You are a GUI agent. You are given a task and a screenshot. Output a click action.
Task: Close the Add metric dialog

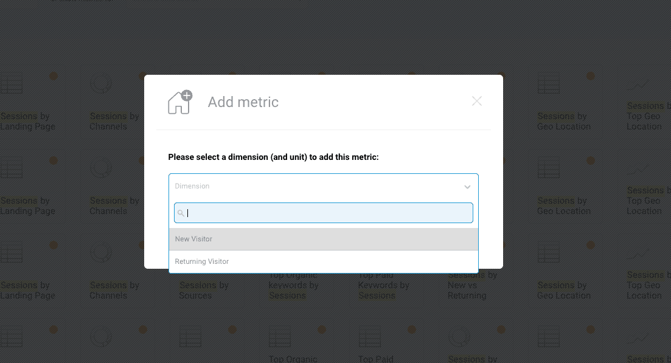[x=476, y=102]
